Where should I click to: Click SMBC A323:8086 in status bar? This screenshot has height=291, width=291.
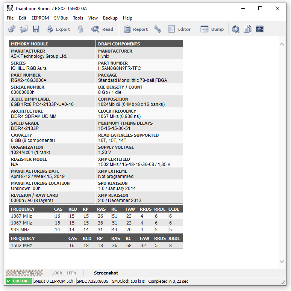(92, 281)
